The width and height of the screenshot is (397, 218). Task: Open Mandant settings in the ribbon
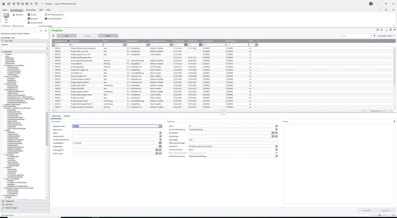18,15
